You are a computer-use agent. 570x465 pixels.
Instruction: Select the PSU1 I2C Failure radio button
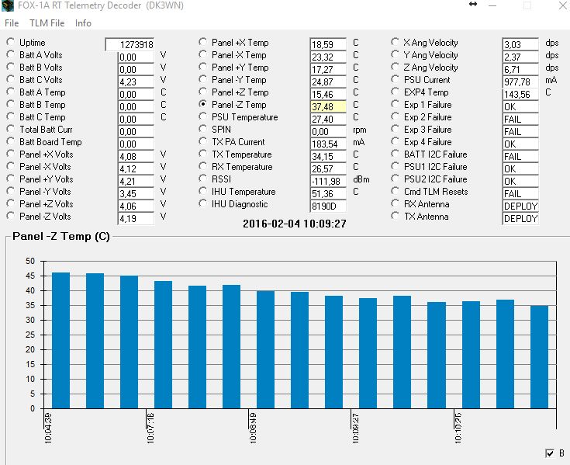396,166
